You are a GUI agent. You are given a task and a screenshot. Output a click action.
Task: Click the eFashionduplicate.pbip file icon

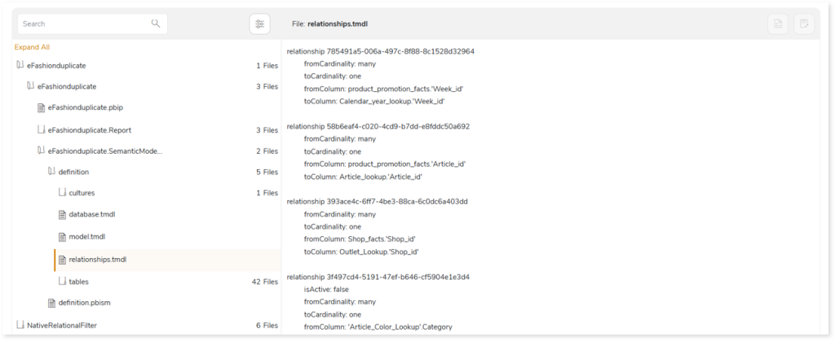point(41,107)
